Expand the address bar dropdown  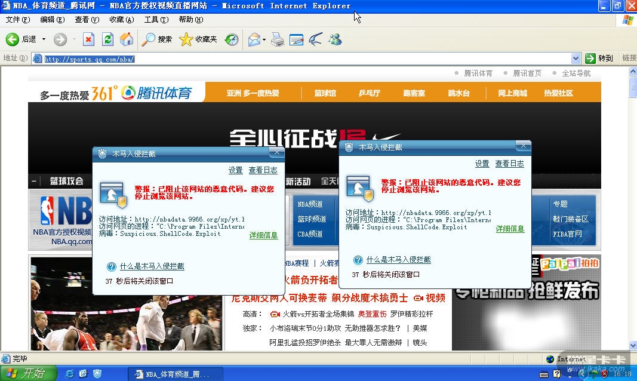(x=576, y=59)
